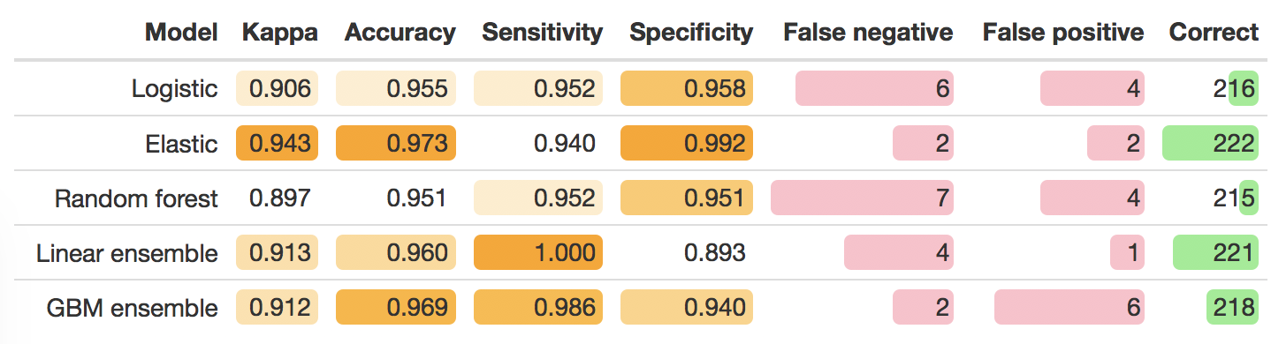Click Elastic's 0.943 Kappa cell
Screen dimensions: 1271x344
click(x=278, y=143)
